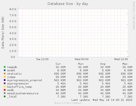136x106 pixels.
Task: Click the 'Database Size - by day' title
Action: tap(68, 4)
